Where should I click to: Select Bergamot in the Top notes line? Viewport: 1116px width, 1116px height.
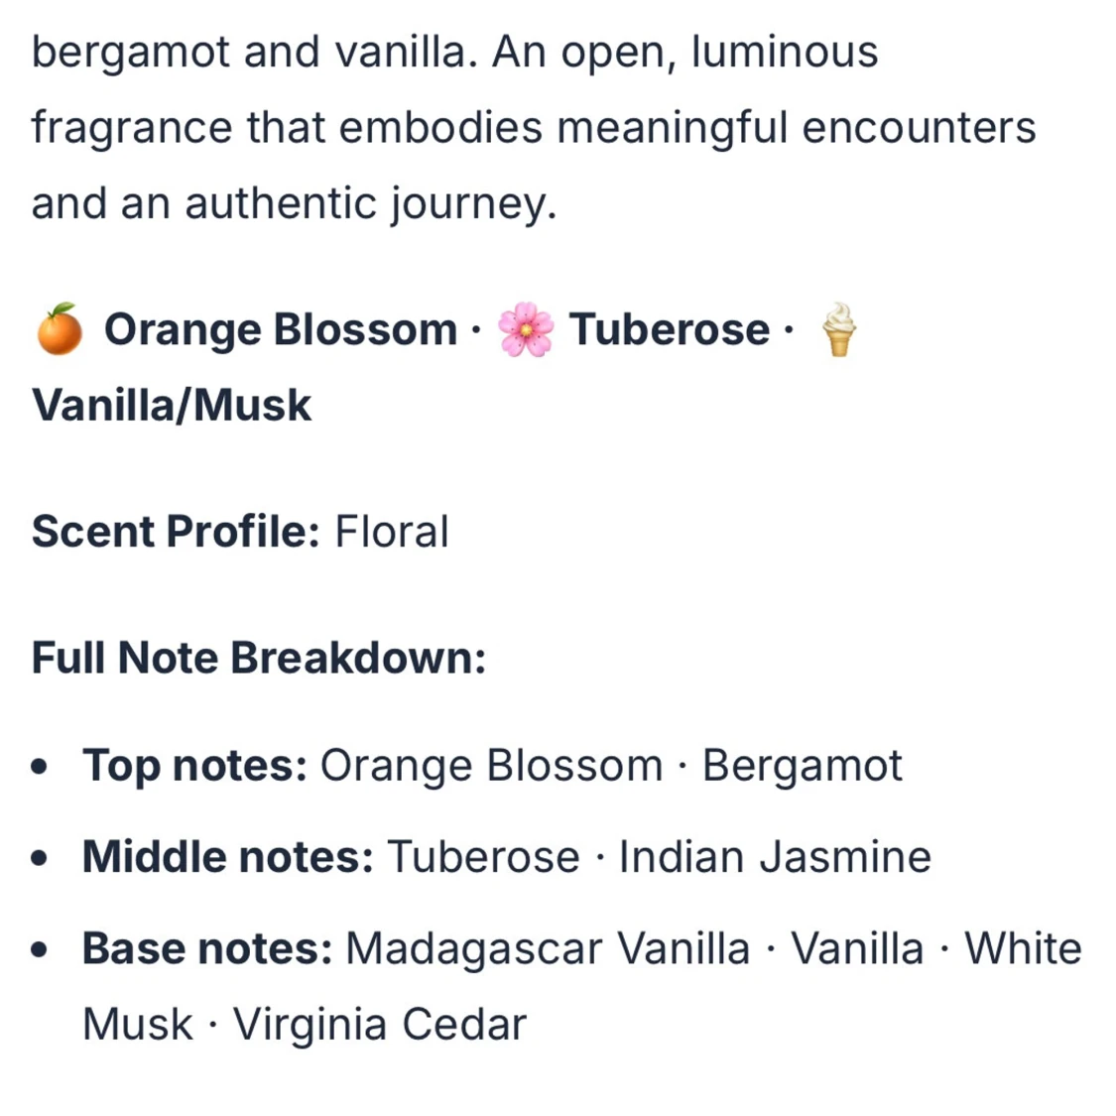click(x=803, y=766)
